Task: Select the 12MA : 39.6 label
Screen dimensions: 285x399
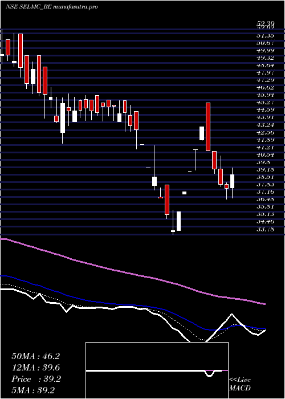Action: (35, 368)
